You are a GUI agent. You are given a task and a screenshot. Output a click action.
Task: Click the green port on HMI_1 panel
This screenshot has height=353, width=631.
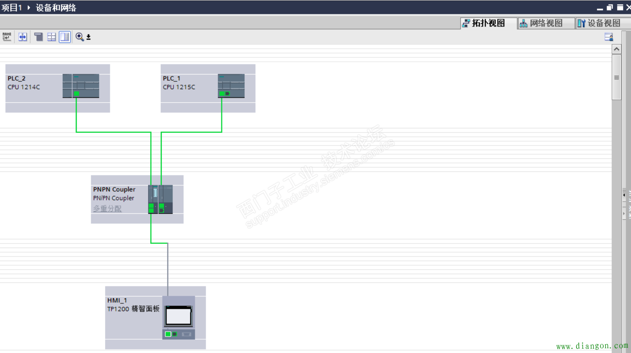pos(168,334)
